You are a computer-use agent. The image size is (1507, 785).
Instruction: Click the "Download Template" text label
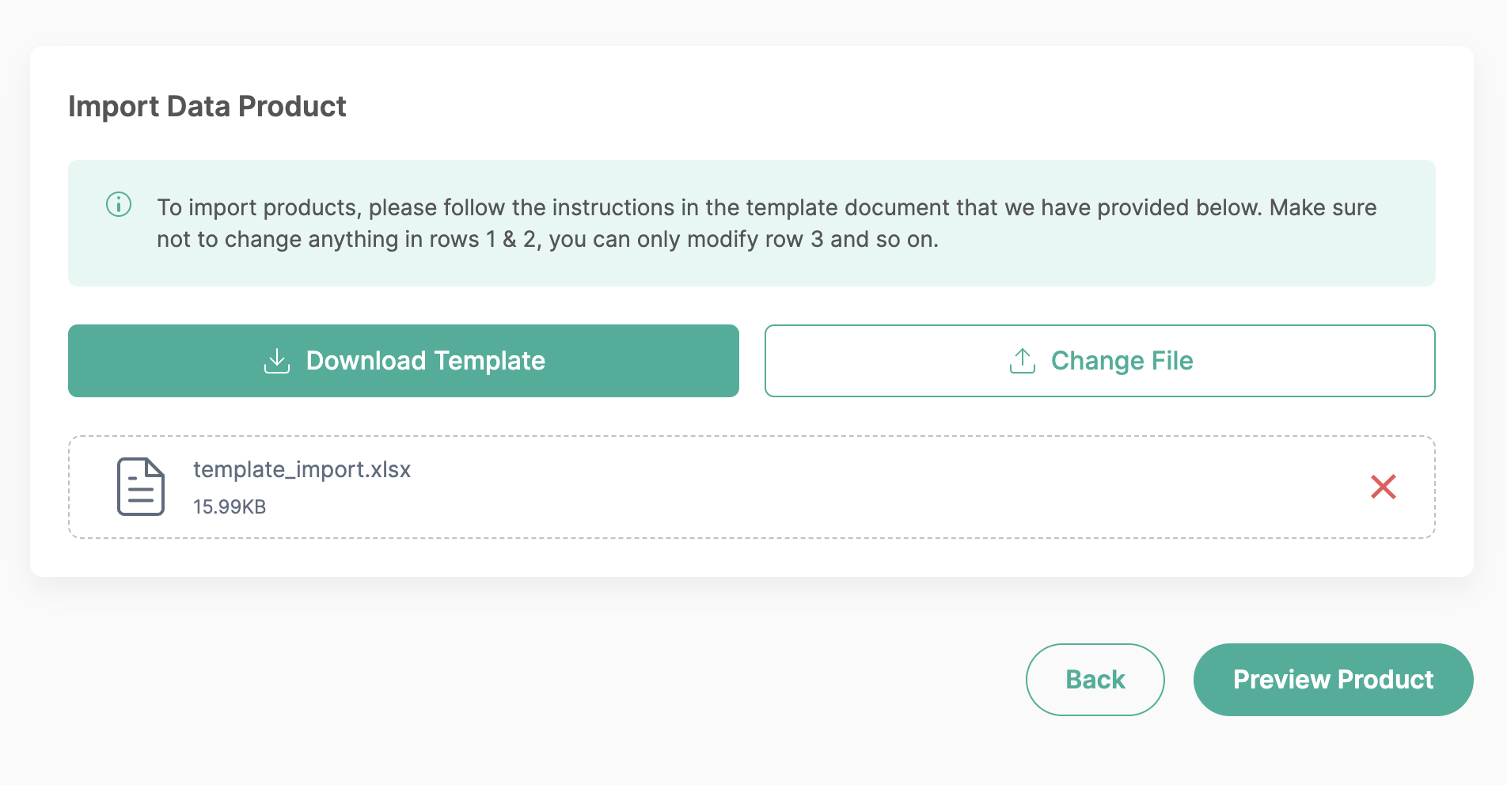pyautogui.click(x=426, y=361)
